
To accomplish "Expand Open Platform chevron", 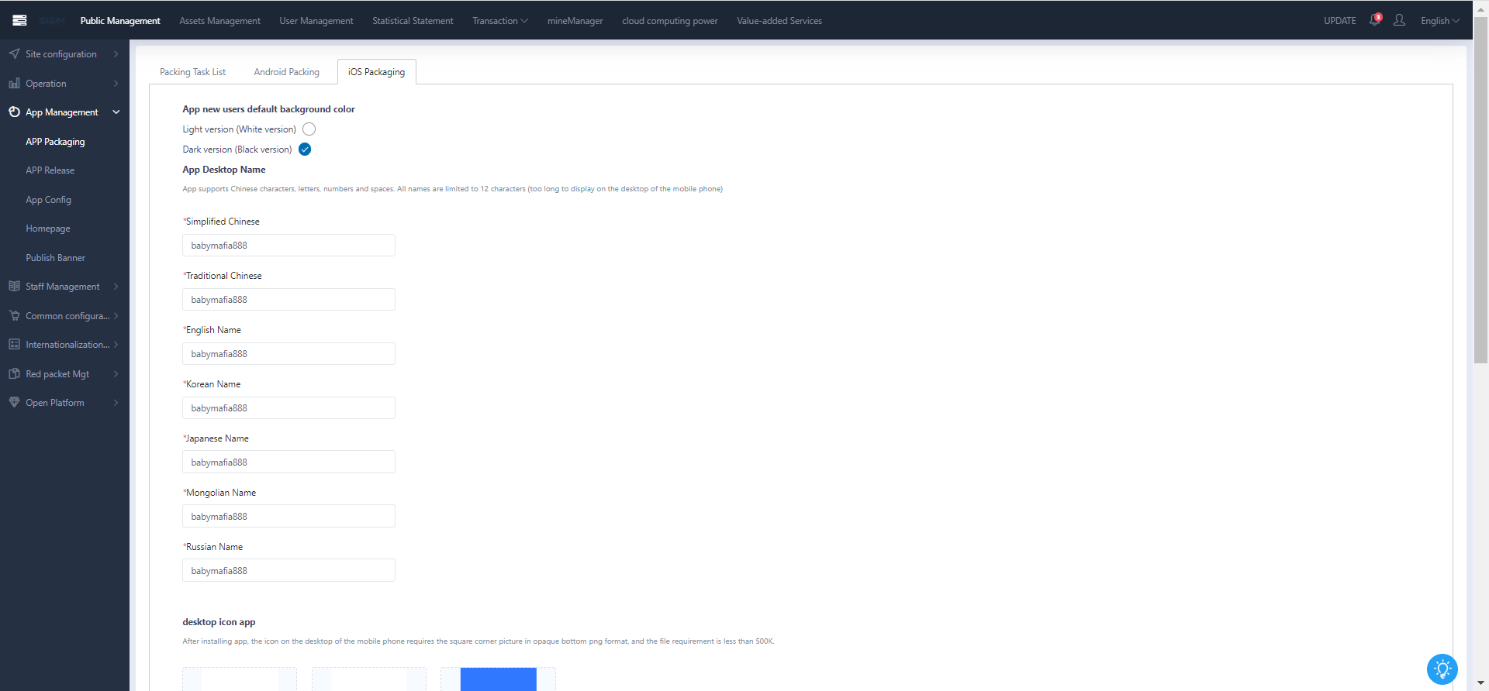I will point(116,402).
